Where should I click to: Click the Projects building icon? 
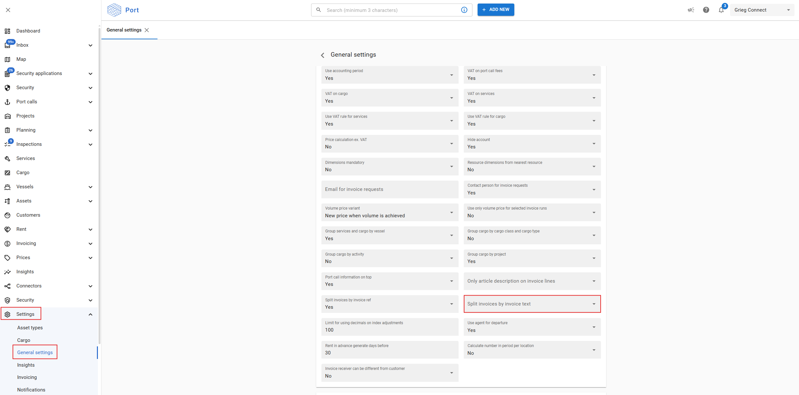click(x=7, y=116)
